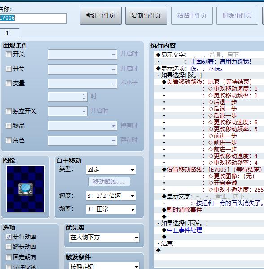This screenshot has width=264, height=269.
Task: Select the 开启穿透 line
Action: pyautogui.click(x=209, y=183)
